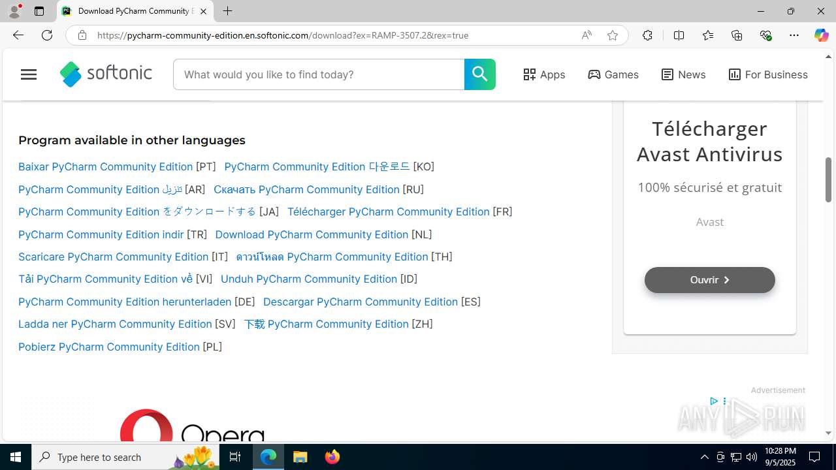Viewport: 836px width, 470px height.
Task: Open Pobierz PyCharm Community Edition link
Action: coord(109,347)
